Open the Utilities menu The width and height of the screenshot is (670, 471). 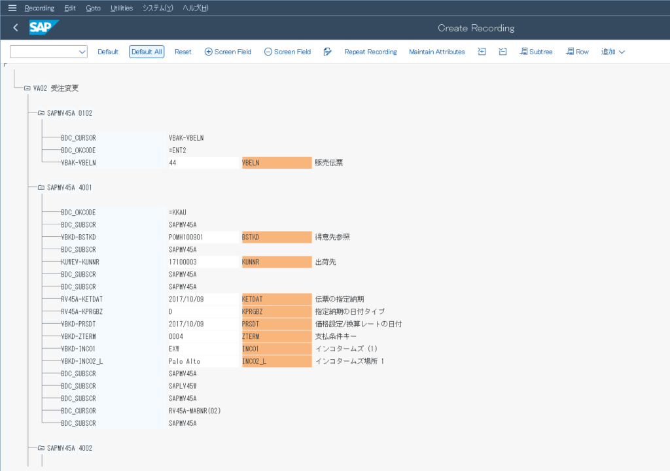click(121, 7)
